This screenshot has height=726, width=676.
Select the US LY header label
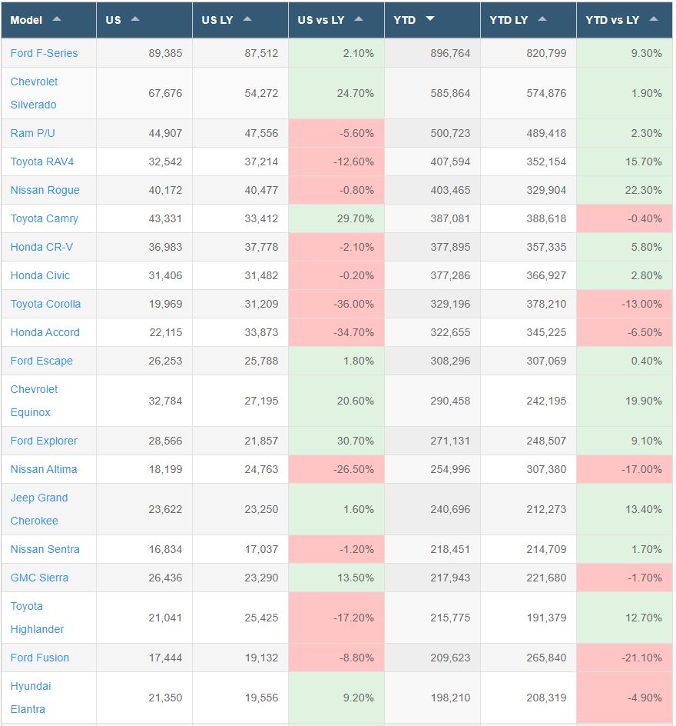pos(217,20)
